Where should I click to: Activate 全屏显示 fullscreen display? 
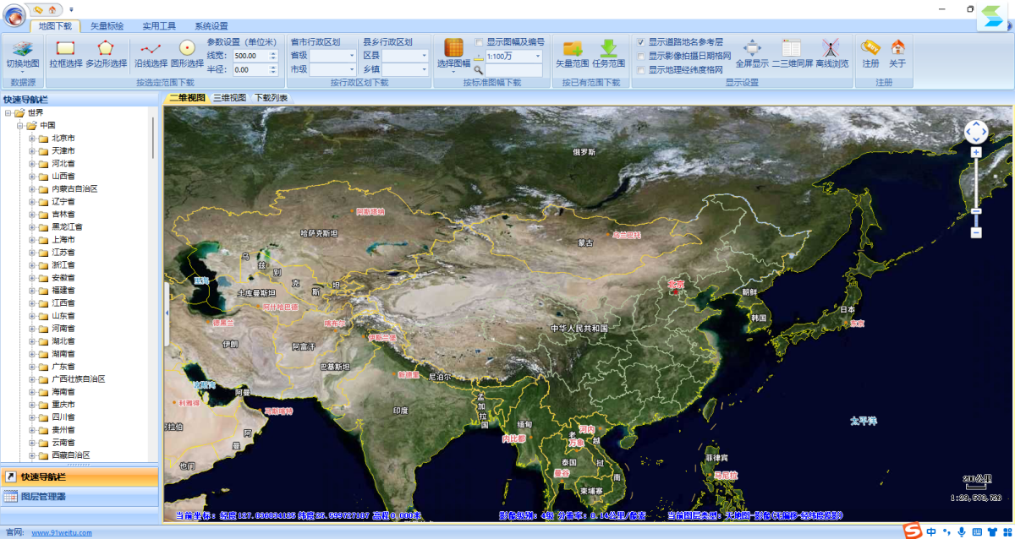pos(752,55)
